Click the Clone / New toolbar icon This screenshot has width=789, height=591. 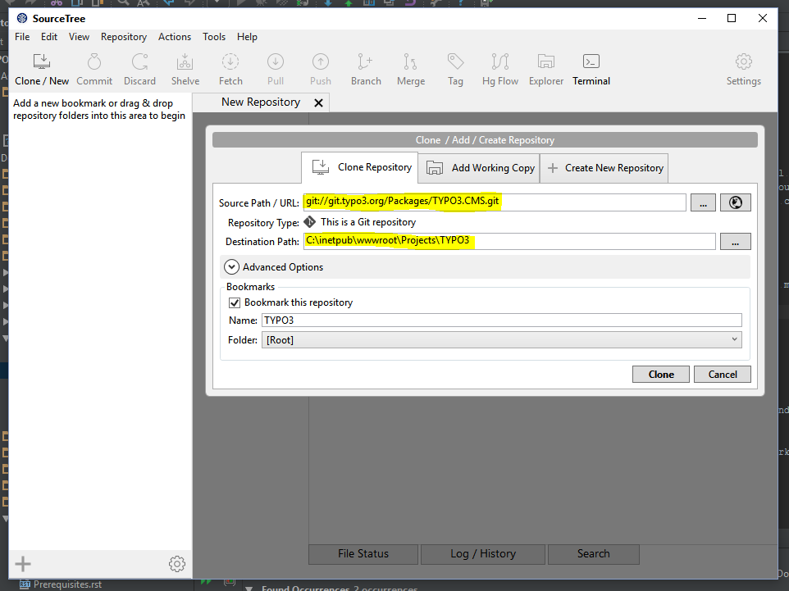pos(42,61)
